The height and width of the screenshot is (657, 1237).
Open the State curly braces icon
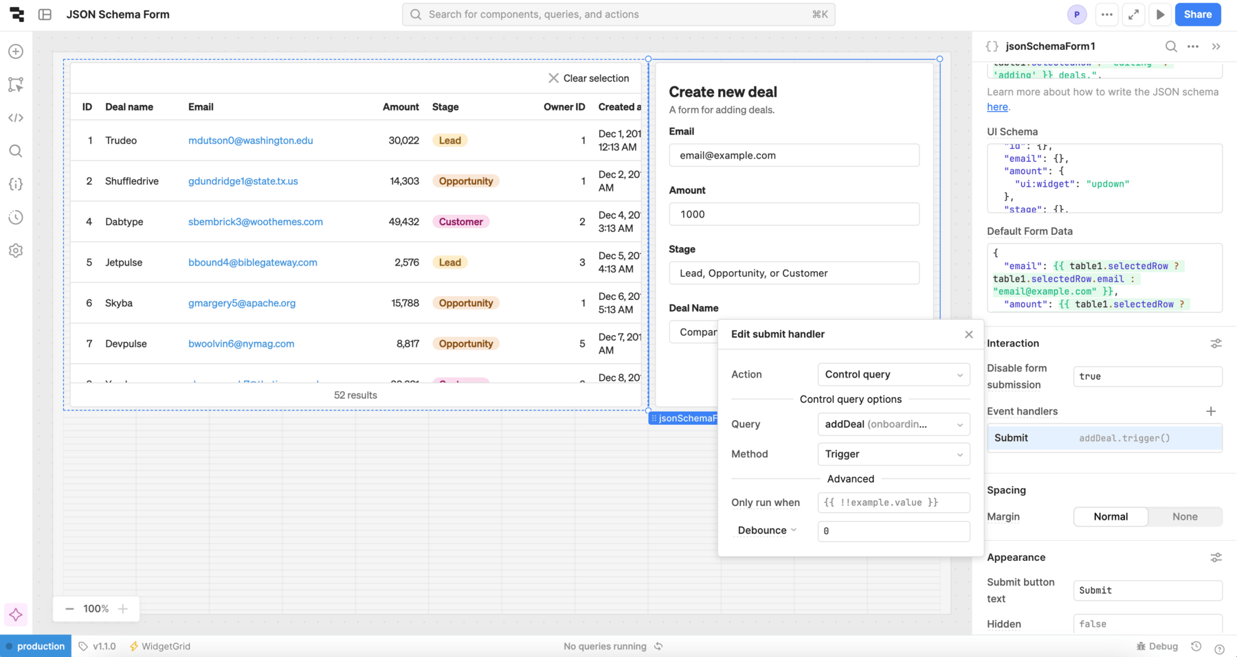(16, 184)
